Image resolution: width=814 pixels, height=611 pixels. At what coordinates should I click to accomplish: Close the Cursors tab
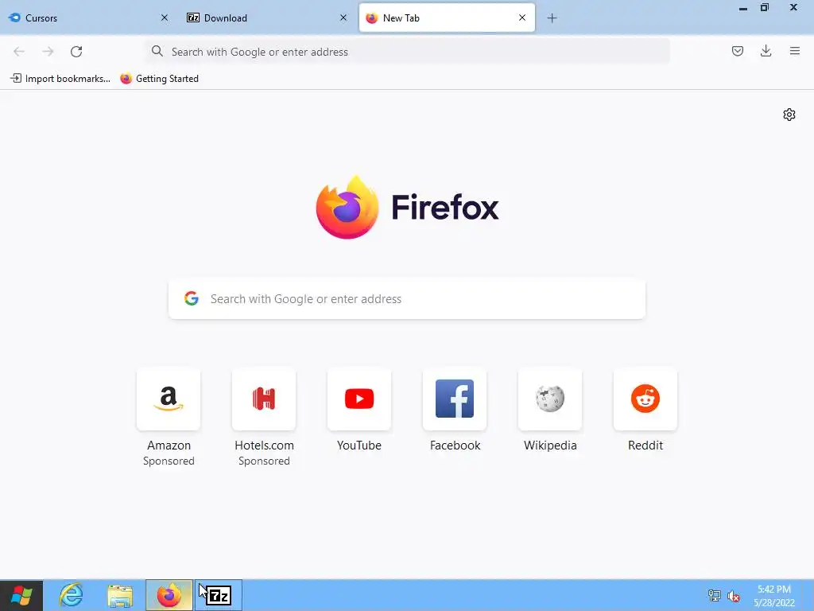(x=164, y=18)
